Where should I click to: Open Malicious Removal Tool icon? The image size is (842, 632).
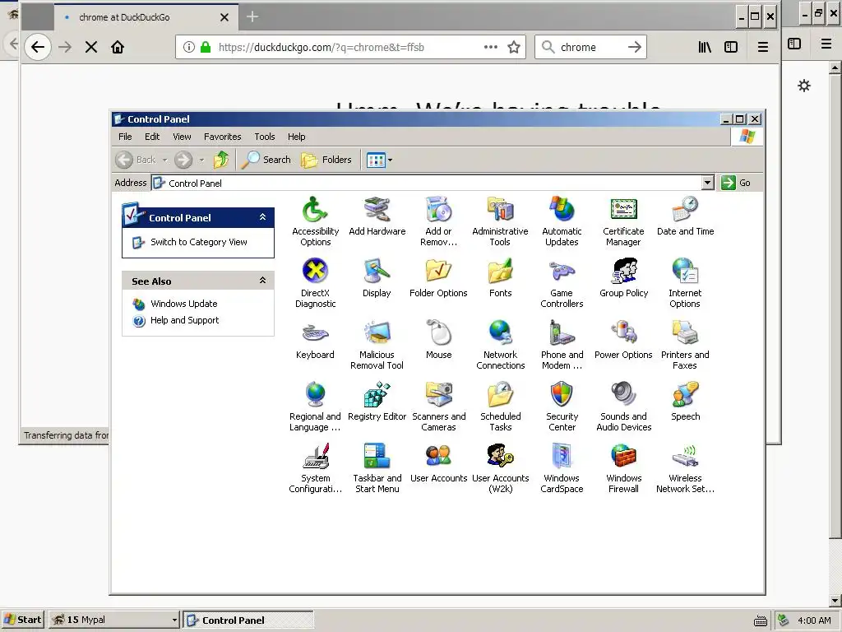coord(377,345)
